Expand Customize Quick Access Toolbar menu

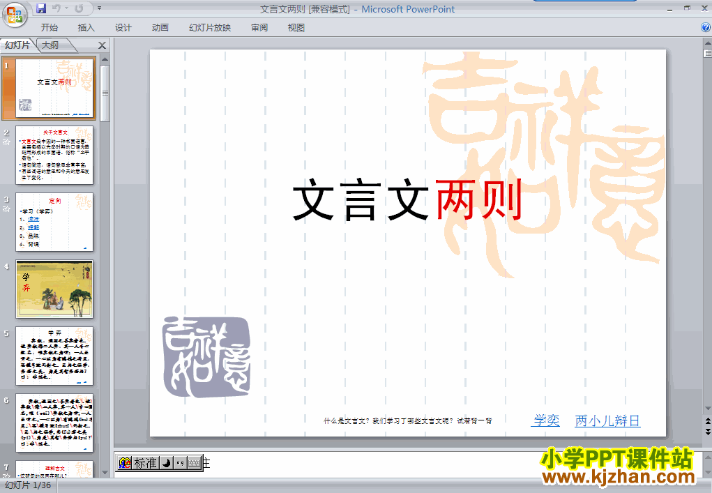(x=99, y=8)
